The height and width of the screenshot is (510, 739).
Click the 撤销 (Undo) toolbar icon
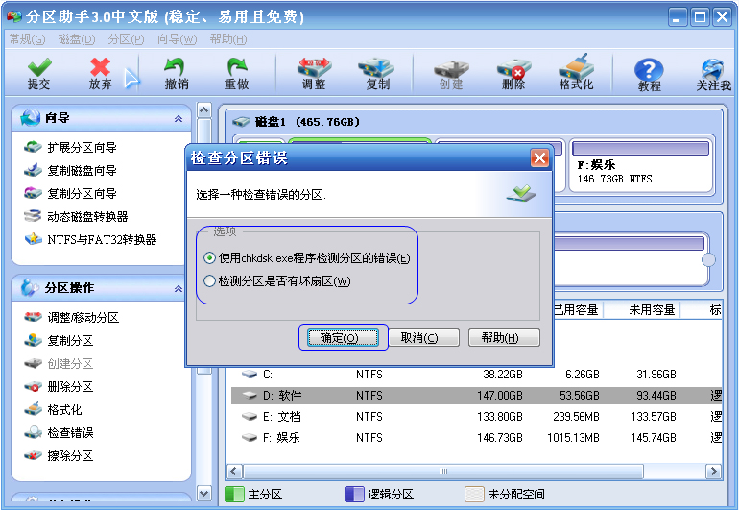(177, 74)
